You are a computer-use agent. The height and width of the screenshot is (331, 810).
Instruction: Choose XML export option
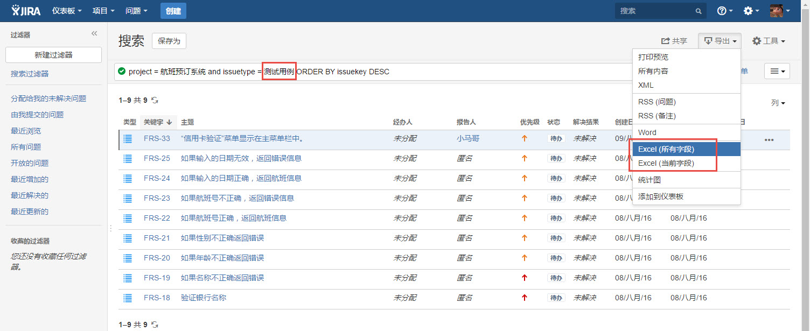pos(687,85)
